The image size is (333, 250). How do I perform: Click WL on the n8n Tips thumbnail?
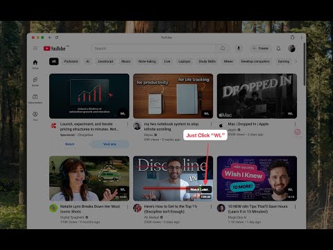point(290,190)
